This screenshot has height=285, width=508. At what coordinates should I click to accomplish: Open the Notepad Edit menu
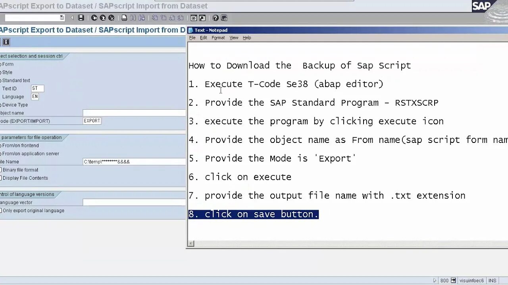tap(203, 38)
